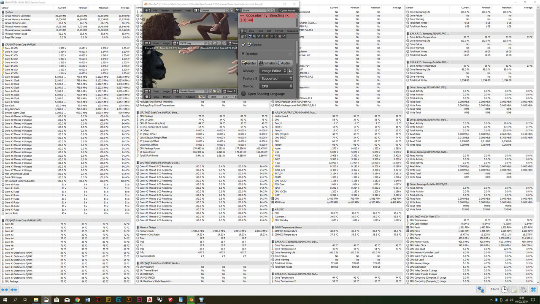Image resolution: width=540 pixels, height=304 pixels.
Task: Click the Windows Start button
Action: tap(5, 300)
